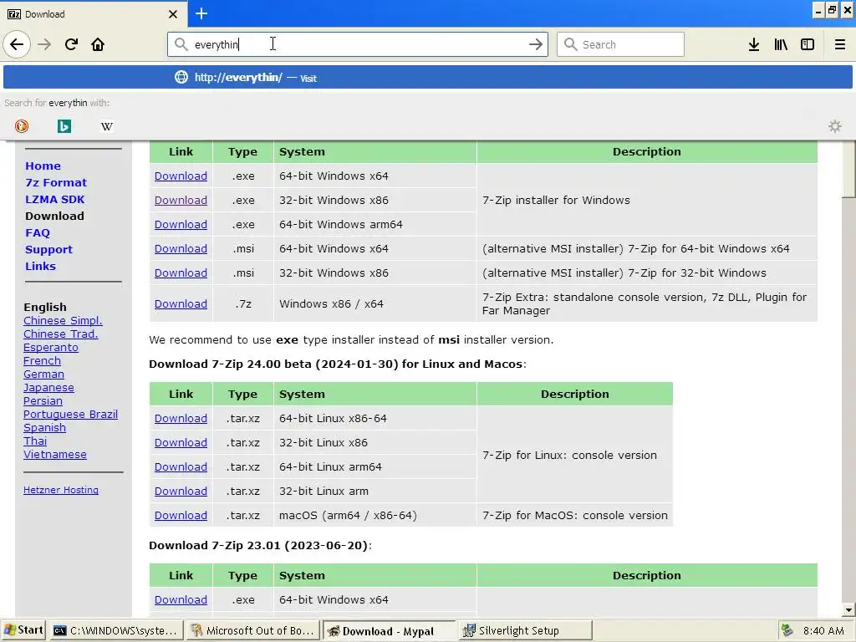Switch language to Chinese Trad.
Viewport: 856px width, 642px height.
[60, 334]
